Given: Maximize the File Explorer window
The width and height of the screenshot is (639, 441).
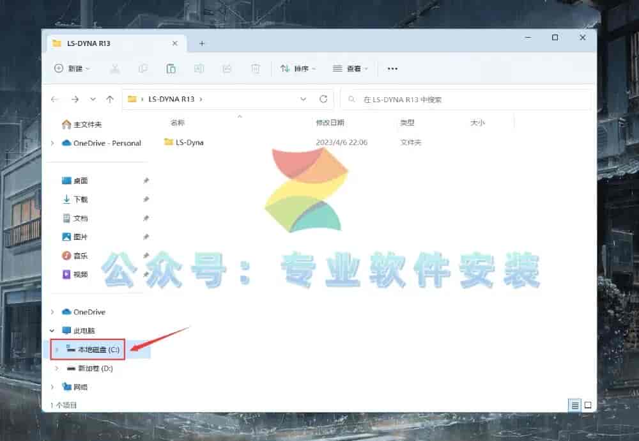Looking at the screenshot, I should tap(555, 38).
